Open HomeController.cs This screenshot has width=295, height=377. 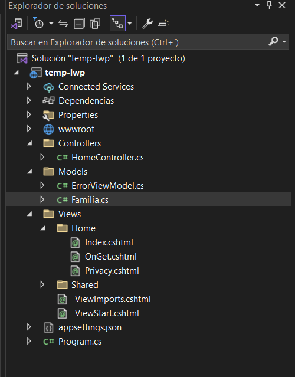[x=108, y=158]
